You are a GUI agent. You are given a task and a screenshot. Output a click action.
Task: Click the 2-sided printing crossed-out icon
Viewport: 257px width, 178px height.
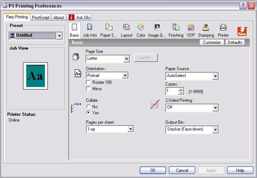(x=155, y=104)
